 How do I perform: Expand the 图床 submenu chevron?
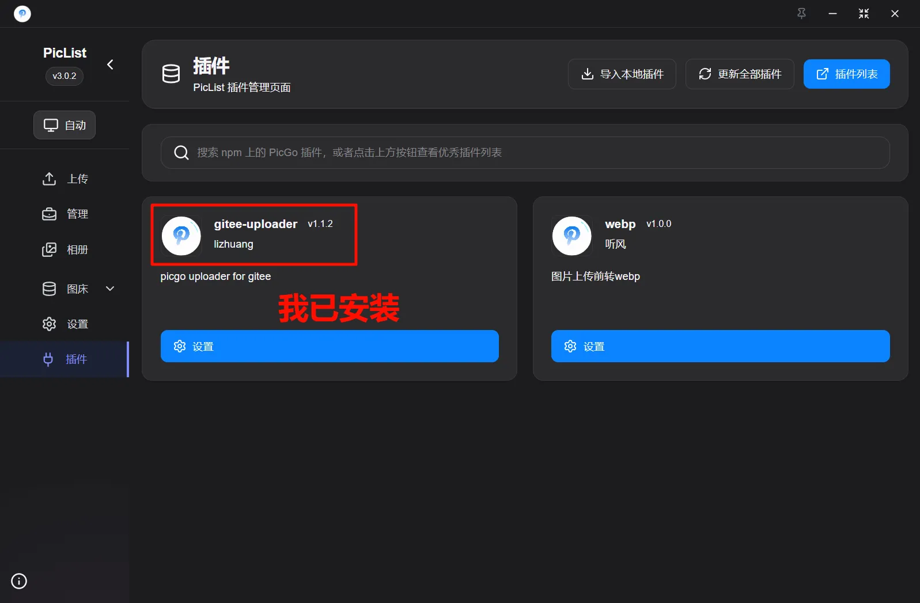click(110, 289)
